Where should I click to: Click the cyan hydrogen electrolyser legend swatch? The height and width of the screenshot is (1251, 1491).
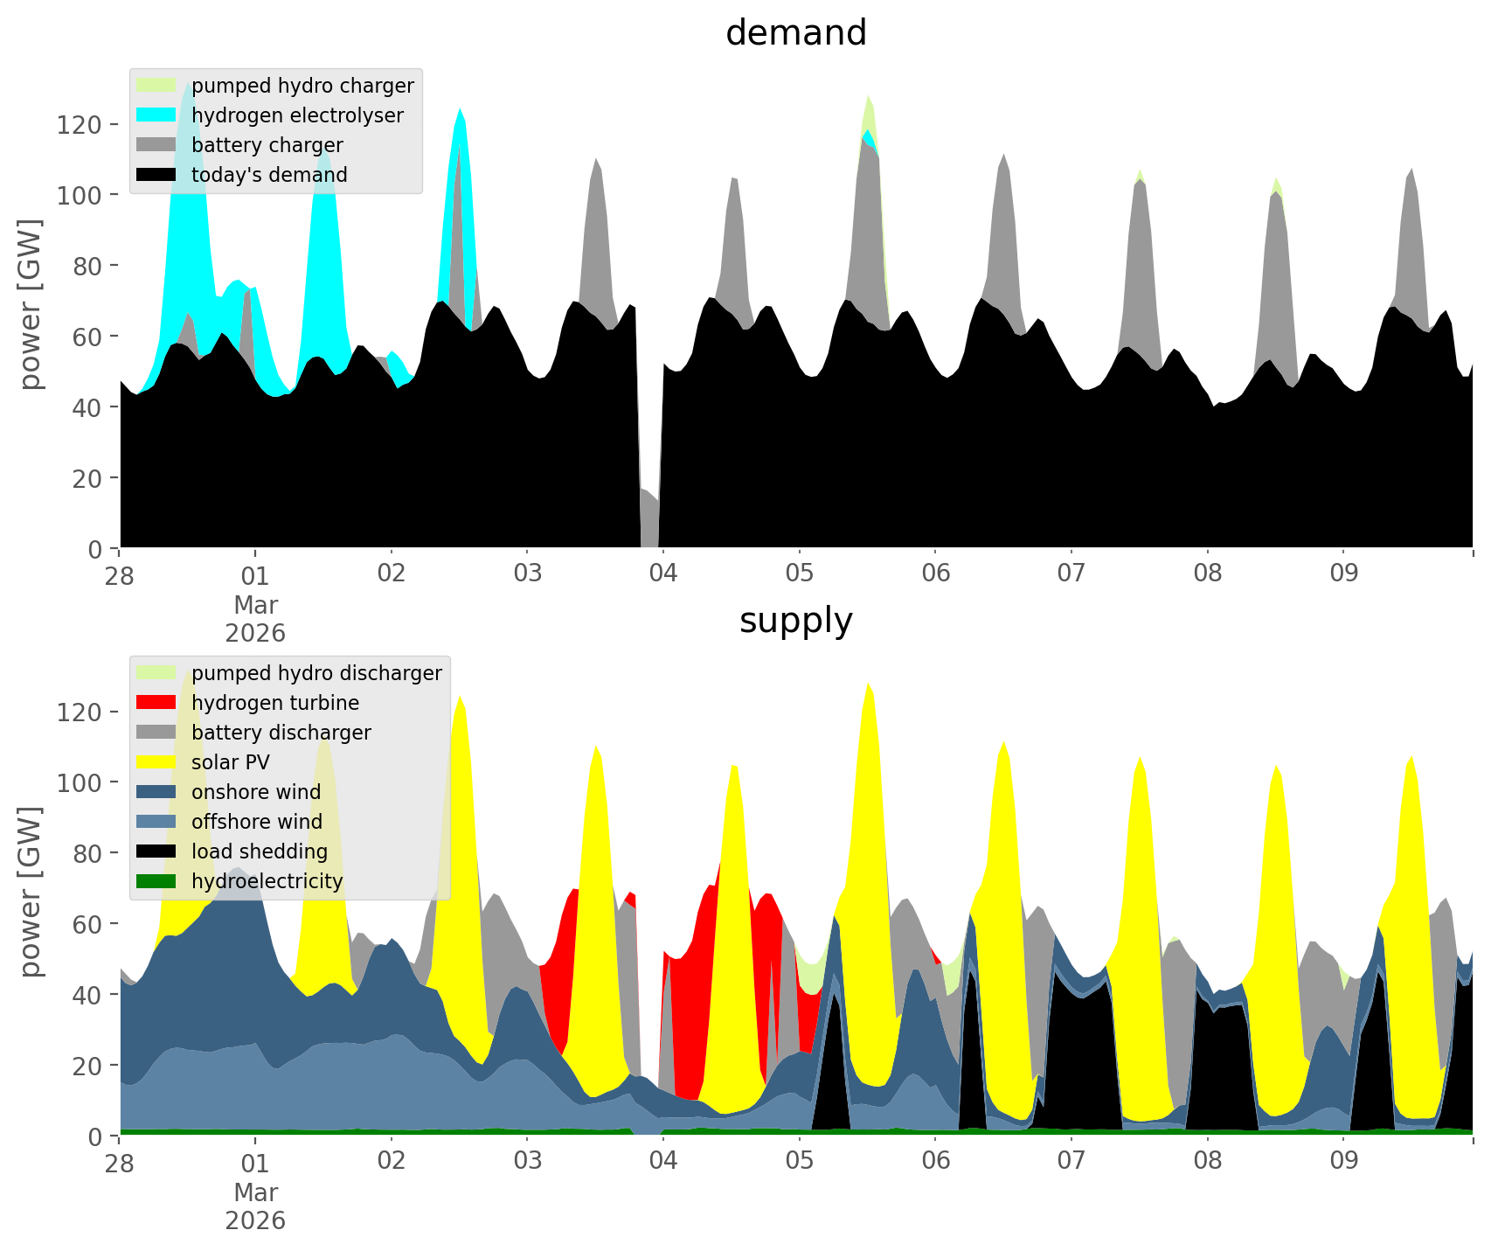(x=156, y=115)
